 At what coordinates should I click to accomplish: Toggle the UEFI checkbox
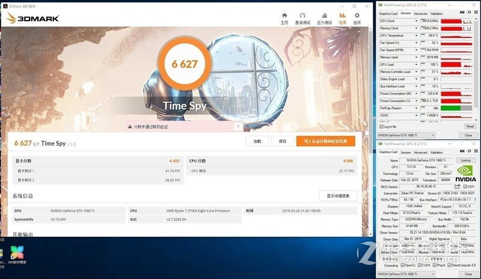465,186
